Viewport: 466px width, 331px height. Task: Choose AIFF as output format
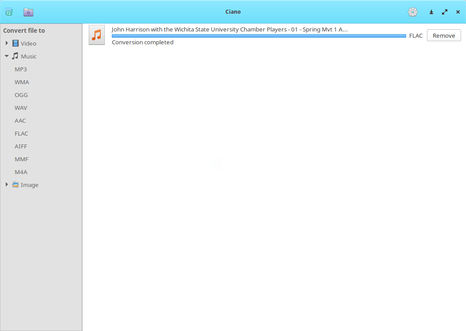(x=21, y=146)
